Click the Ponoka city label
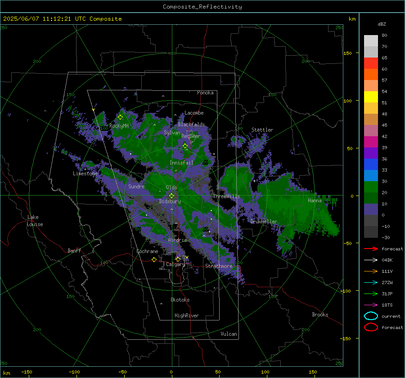This screenshot has width=405, height=378. click(205, 93)
